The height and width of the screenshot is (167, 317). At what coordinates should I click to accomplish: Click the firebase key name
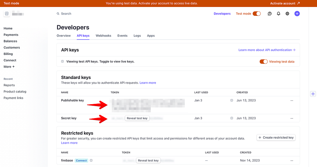67,160
